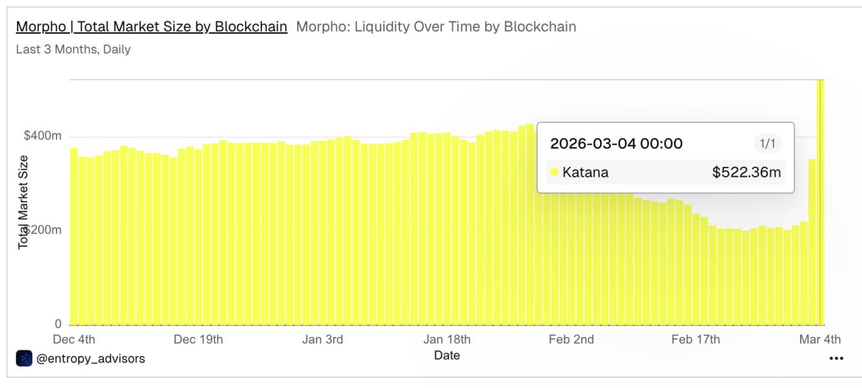Screen dimensions: 862x388
Task: Click the 1/1 tooltip page indicator
Action: pos(767,143)
